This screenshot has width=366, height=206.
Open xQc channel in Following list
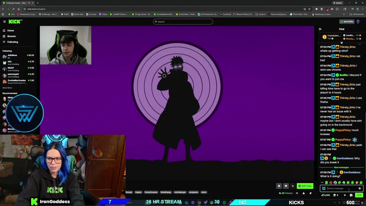tap(18, 62)
